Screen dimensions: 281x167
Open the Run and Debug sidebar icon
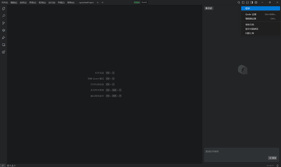pos(4,37)
